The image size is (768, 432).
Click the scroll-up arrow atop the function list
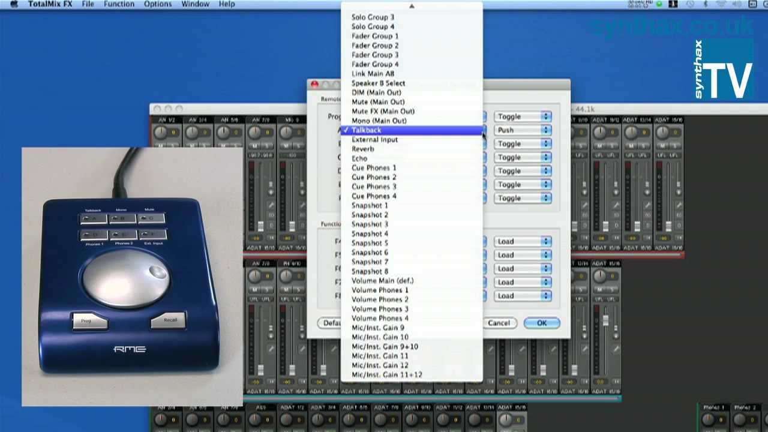412,6
